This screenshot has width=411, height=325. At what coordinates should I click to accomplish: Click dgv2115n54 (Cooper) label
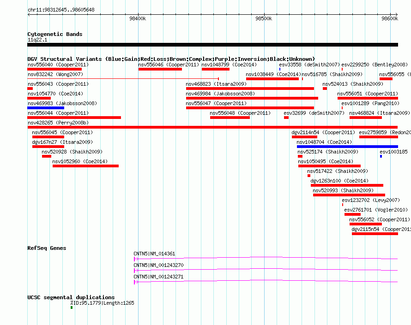point(381,229)
